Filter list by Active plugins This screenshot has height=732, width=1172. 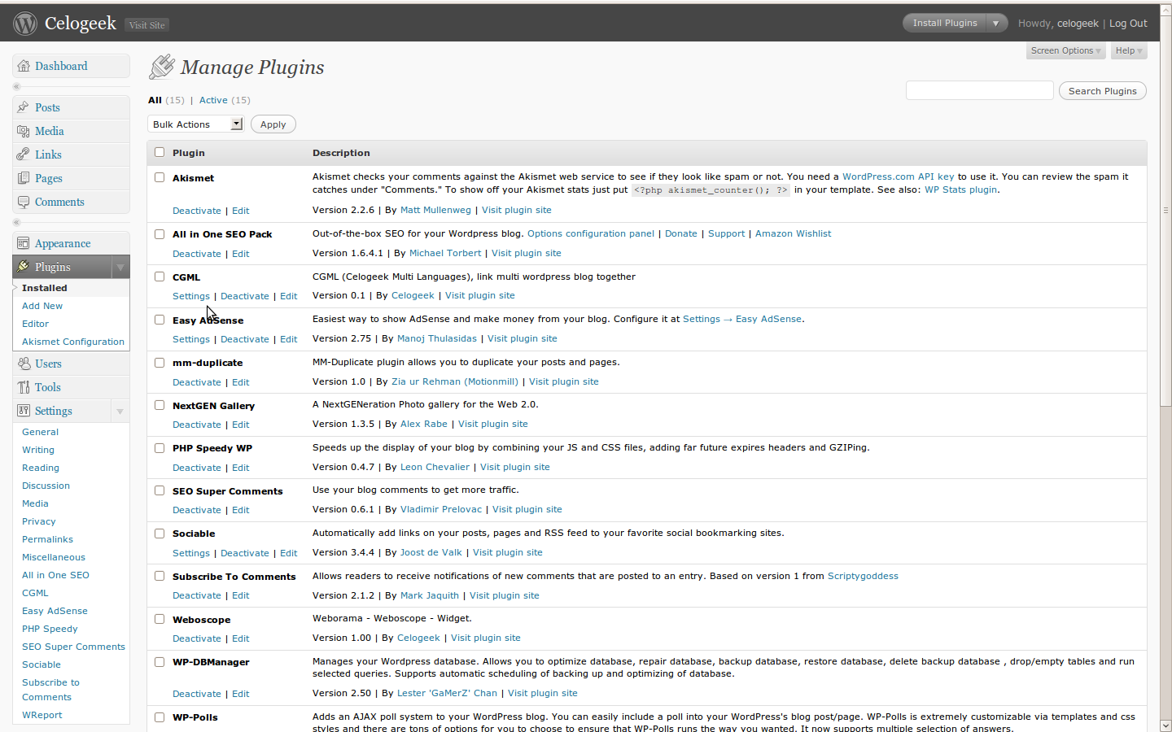click(x=213, y=100)
